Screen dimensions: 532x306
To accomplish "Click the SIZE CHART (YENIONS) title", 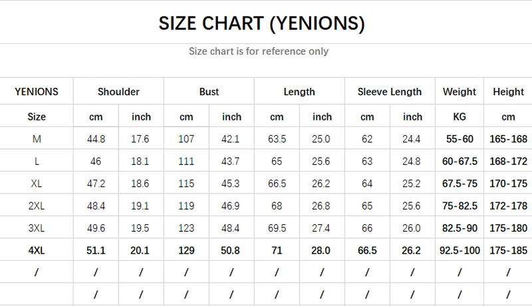I will click(261, 23).
